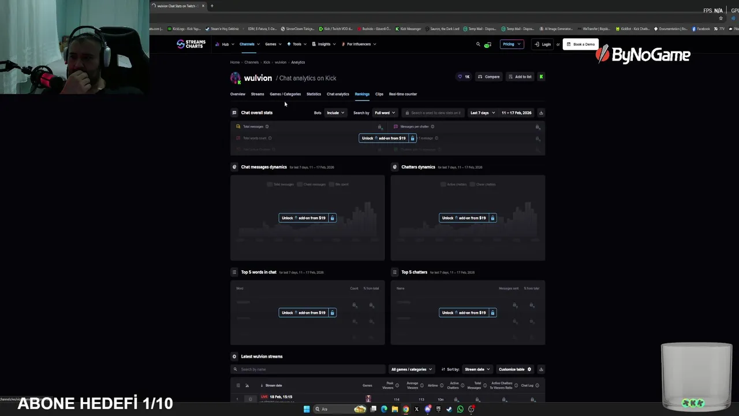
Task: Click lock icon in Top 5 chatters unlock
Action: point(492,313)
